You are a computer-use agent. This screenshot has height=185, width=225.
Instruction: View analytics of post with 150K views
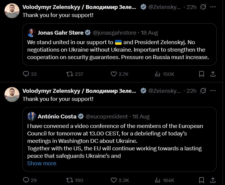tap(158, 74)
